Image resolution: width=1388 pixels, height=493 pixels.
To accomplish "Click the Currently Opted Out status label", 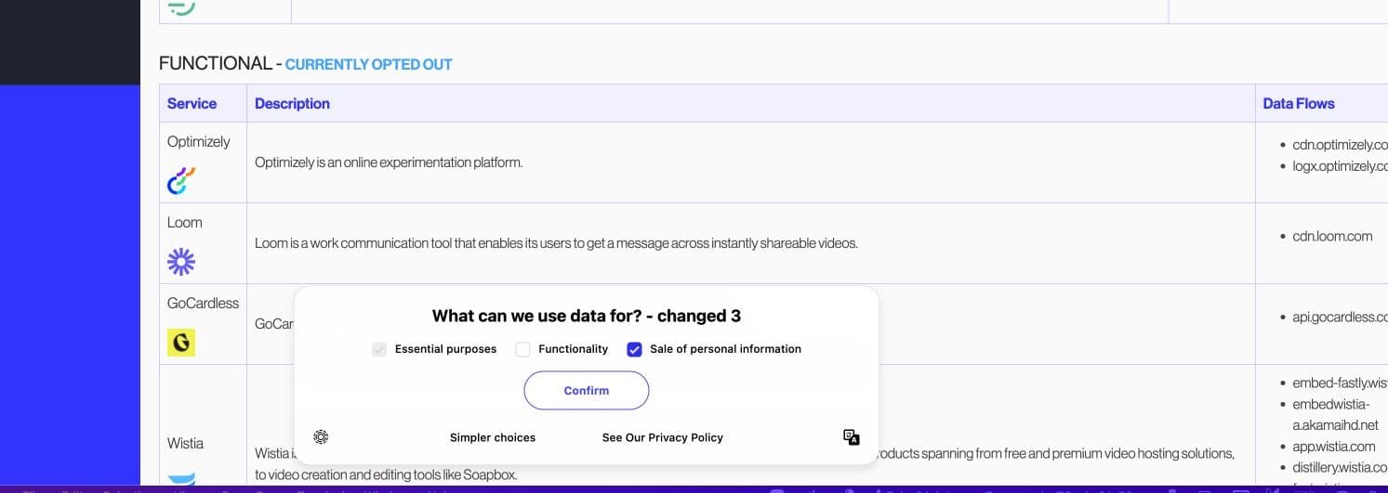I will click(368, 65).
